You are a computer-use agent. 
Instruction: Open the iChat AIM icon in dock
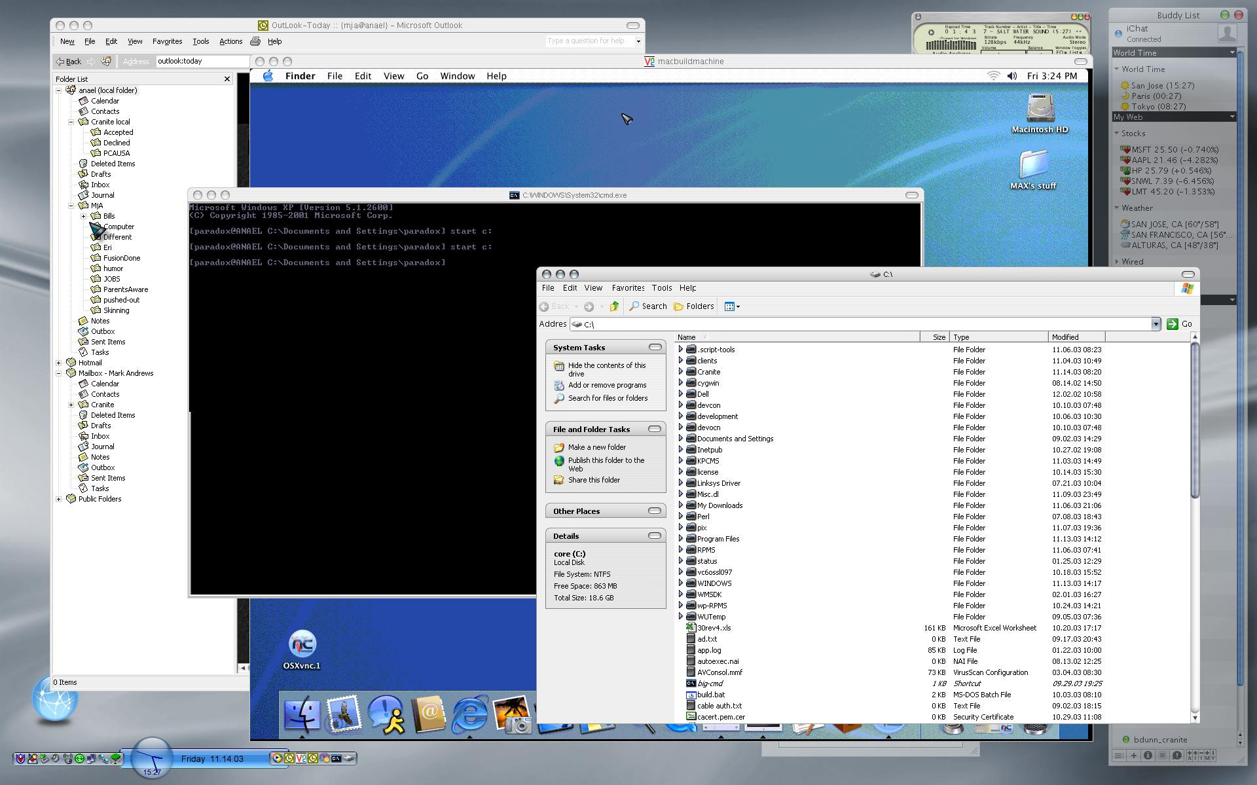click(x=386, y=714)
